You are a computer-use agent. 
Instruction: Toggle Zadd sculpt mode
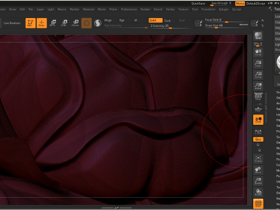pos(156,20)
